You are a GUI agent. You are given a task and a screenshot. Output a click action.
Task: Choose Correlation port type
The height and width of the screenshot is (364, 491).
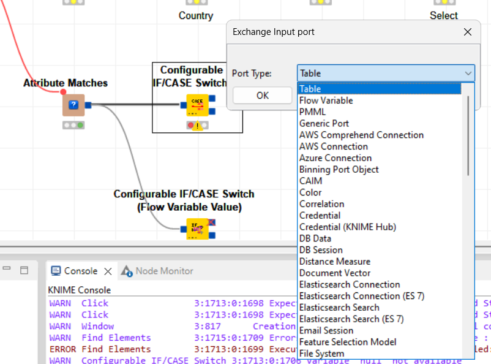click(x=380, y=204)
